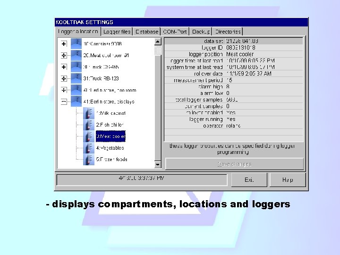This screenshot has height=255, width=340.
Task: Switch to the Directories tab
Action: [x=228, y=32]
